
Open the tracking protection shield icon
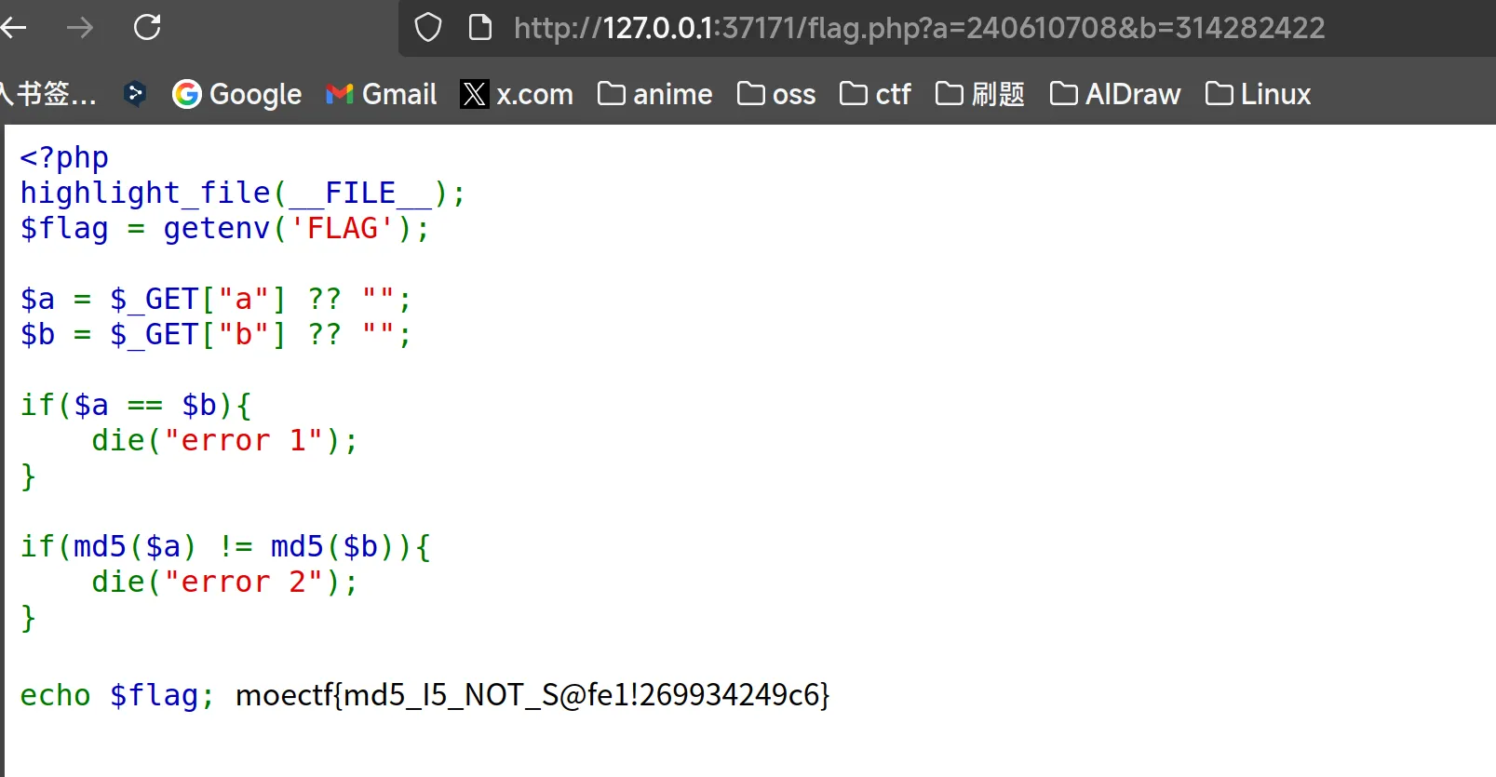427,28
